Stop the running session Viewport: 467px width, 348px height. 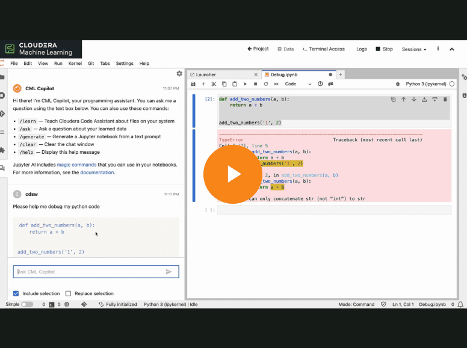click(384, 49)
